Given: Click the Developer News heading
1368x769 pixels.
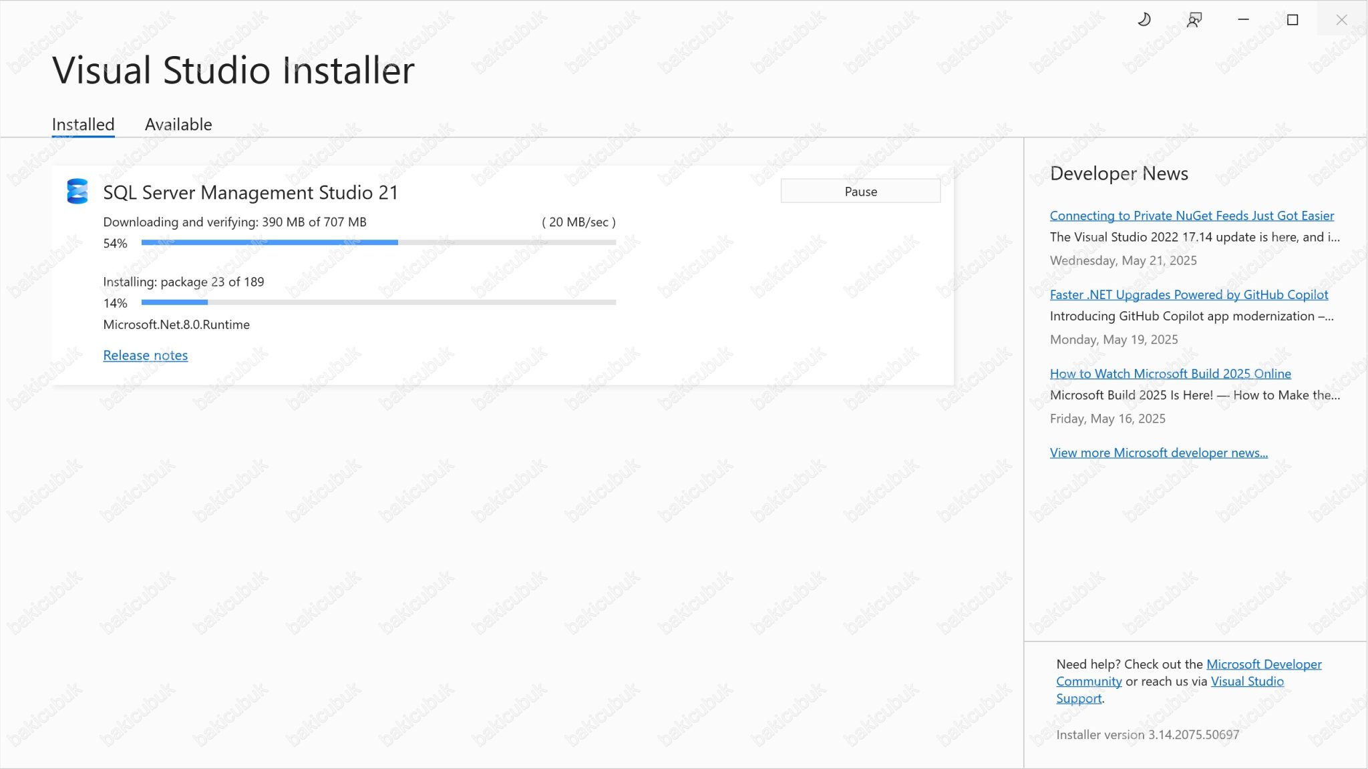Looking at the screenshot, I should [x=1119, y=174].
